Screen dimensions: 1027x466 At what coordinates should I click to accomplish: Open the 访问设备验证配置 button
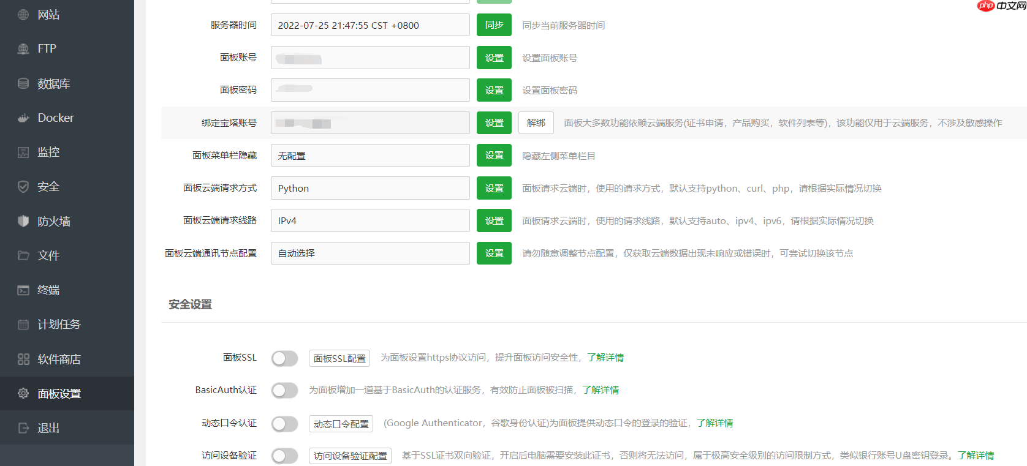(x=350, y=456)
